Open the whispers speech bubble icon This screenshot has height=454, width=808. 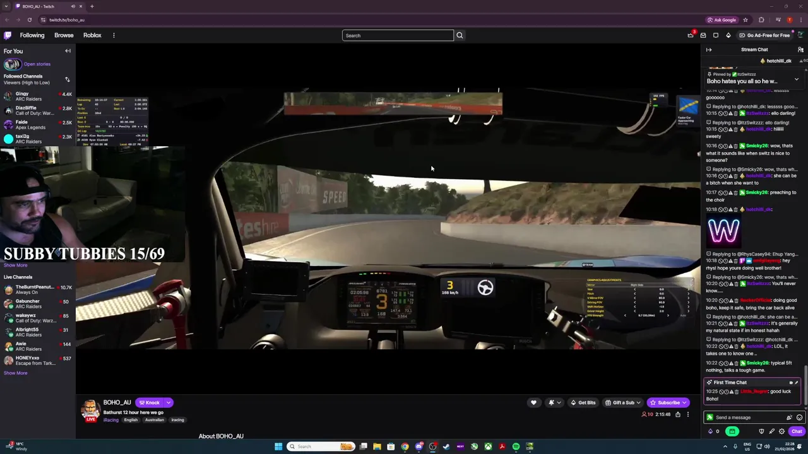(x=716, y=35)
